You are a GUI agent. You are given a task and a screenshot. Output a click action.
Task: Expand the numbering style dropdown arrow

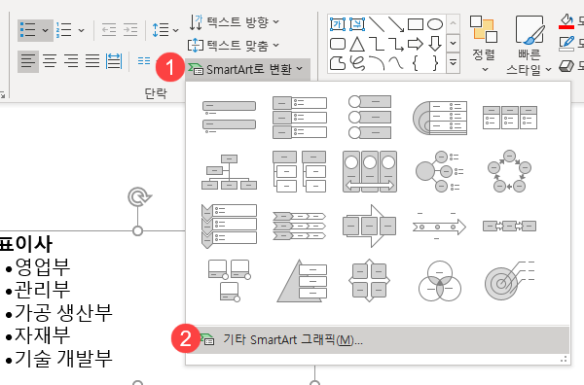[82, 30]
